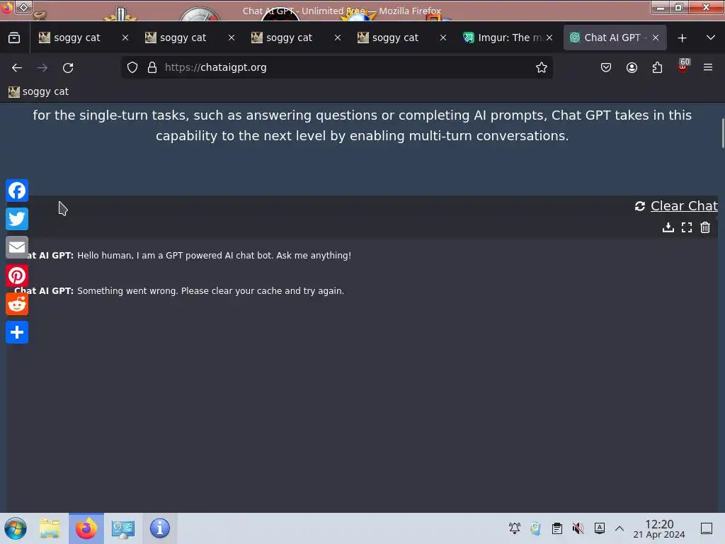
Task: List all tabs dropdown arrow
Action: click(711, 38)
